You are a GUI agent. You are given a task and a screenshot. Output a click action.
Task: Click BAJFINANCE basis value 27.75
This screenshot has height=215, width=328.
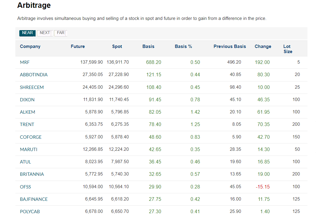[155, 199]
